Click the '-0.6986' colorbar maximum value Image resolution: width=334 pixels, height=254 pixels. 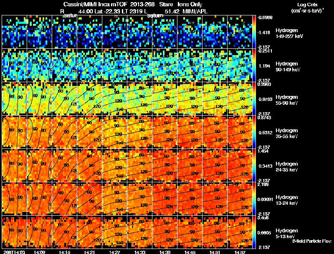tap(265, 18)
